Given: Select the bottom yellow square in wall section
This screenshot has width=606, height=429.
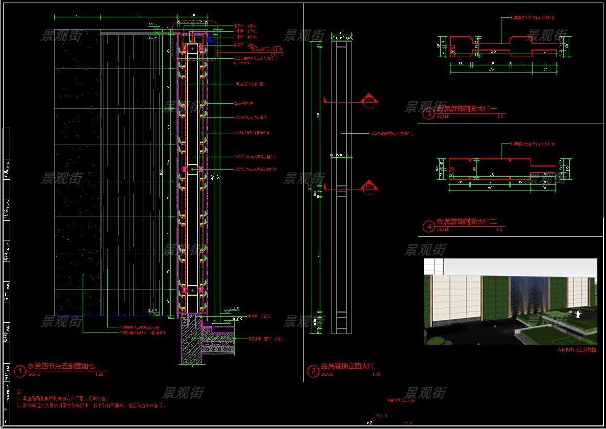Looking at the screenshot, I should click(x=192, y=290).
